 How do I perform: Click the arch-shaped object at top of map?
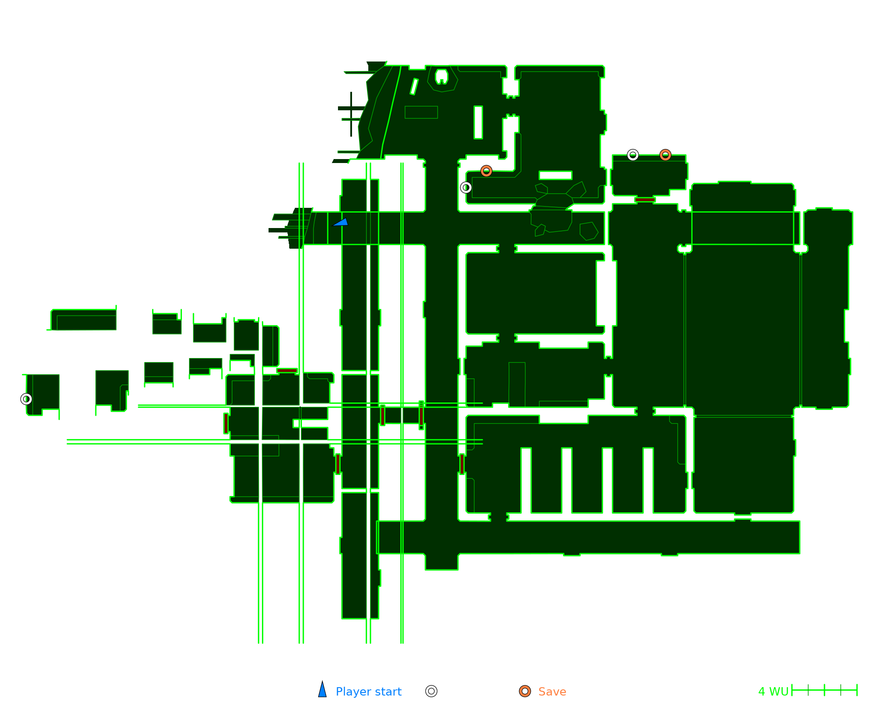click(442, 76)
